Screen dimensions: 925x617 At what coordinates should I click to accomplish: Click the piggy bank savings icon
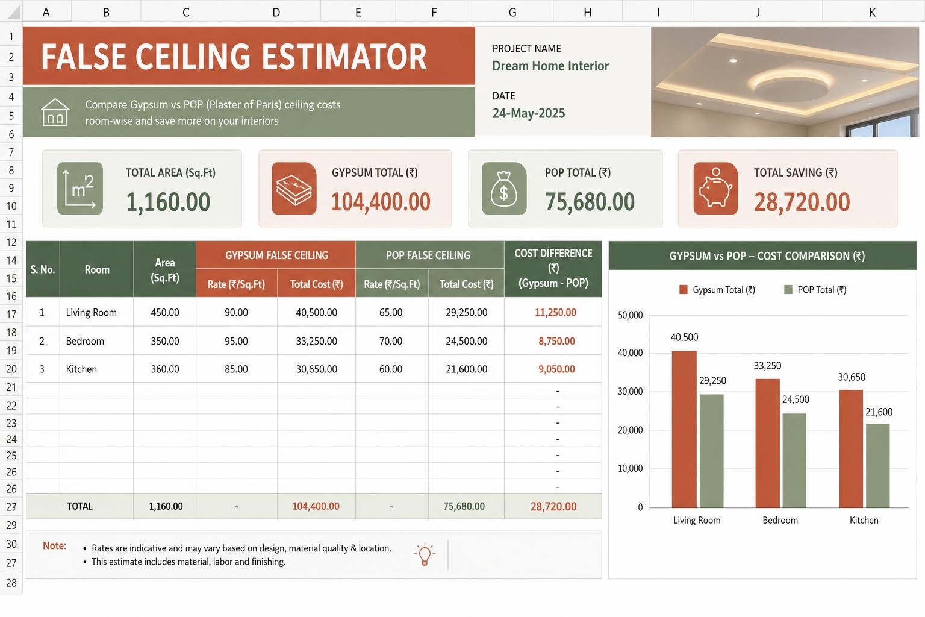click(715, 189)
